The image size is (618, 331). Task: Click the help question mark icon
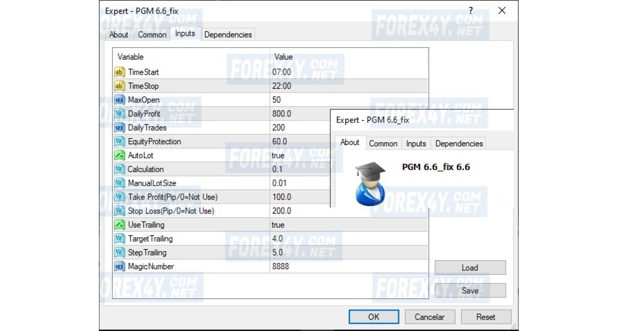(471, 11)
